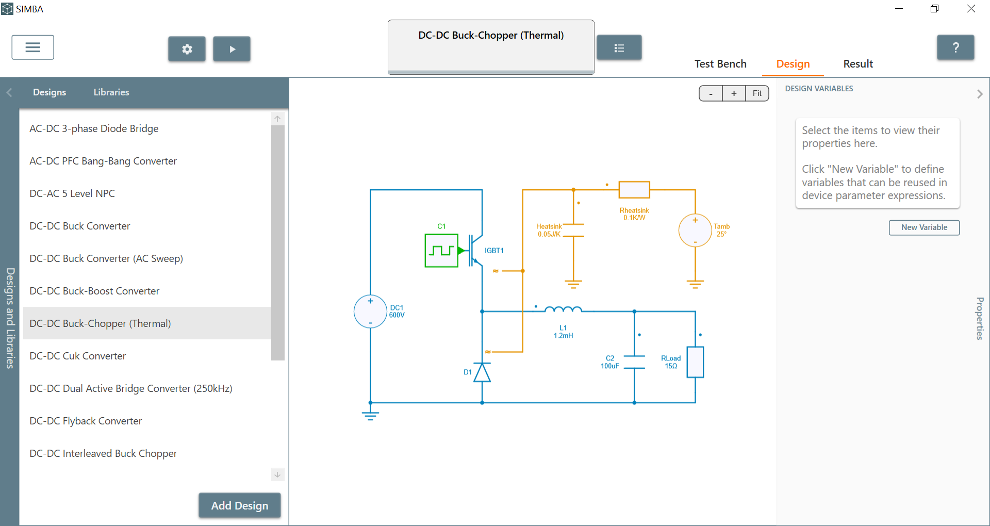Image resolution: width=990 pixels, height=526 pixels.
Task: Select the C1 square-wave control block
Action: [x=441, y=251]
